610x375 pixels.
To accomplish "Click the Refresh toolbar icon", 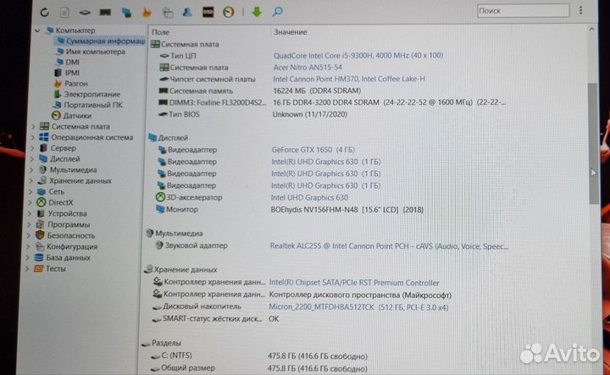I will (x=45, y=13).
